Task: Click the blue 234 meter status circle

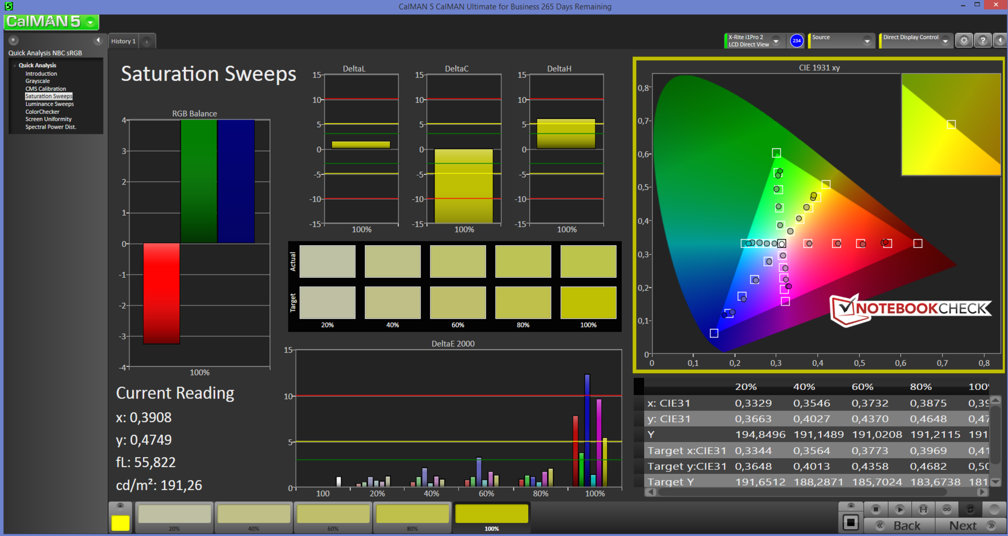Action: tap(796, 40)
